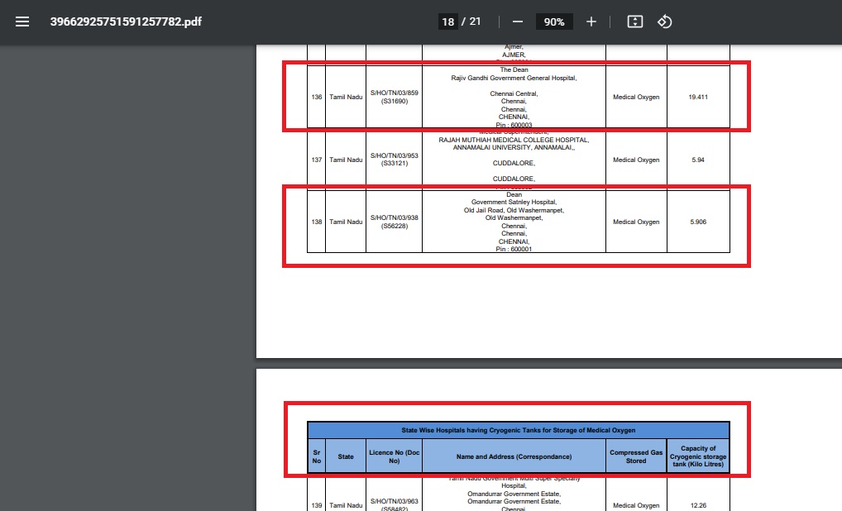Viewport: 842px width, 511px height.
Task: Click Pin : 600001 text
Action: pos(514,249)
